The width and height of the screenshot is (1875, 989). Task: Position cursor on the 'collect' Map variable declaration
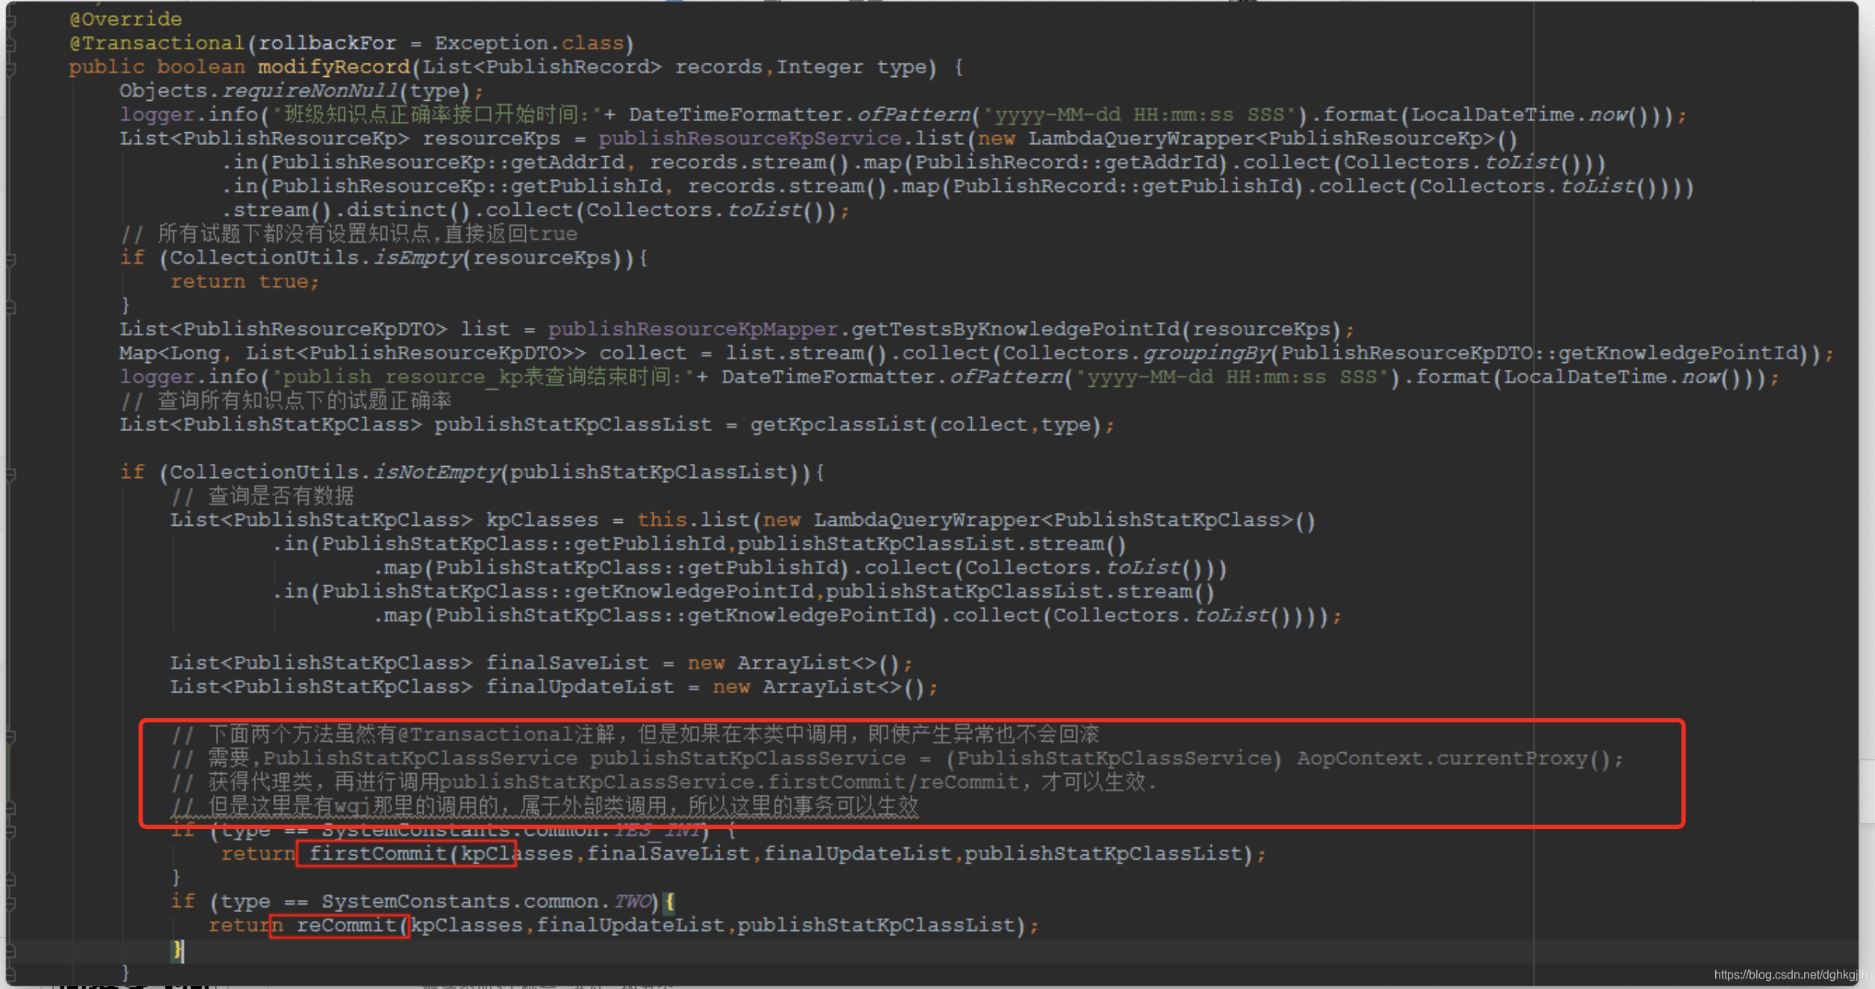click(642, 353)
